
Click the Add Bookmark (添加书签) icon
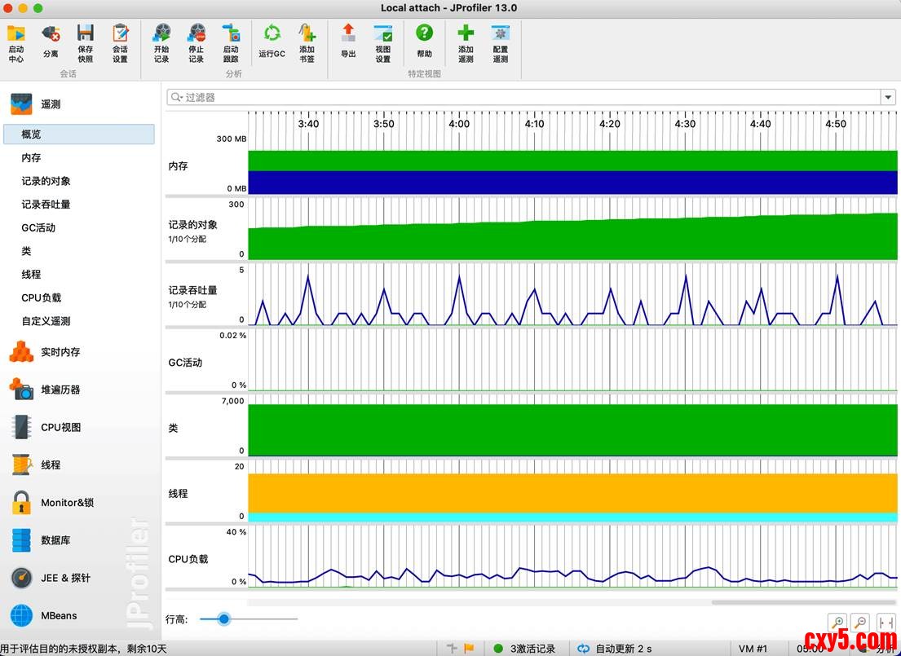click(x=307, y=34)
